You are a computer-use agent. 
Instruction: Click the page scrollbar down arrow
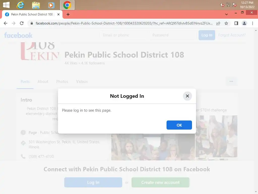[x=256, y=192]
